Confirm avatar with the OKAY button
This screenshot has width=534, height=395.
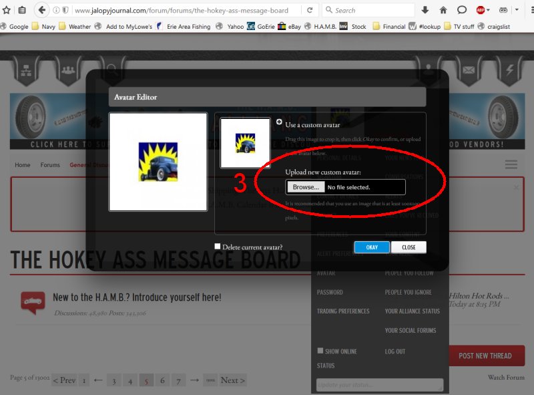pyautogui.click(x=372, y=247)
